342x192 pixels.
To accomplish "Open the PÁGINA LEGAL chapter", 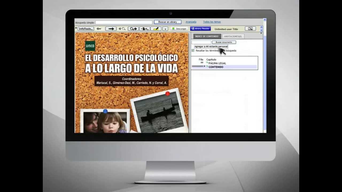I will (x=217, y=63).
